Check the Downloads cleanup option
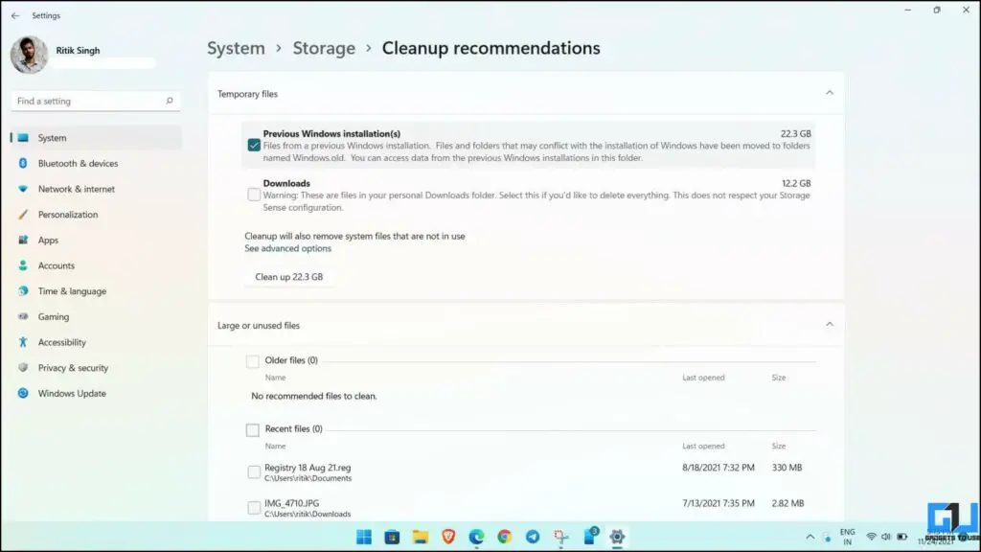981x552 pixels. pos(254,194)
